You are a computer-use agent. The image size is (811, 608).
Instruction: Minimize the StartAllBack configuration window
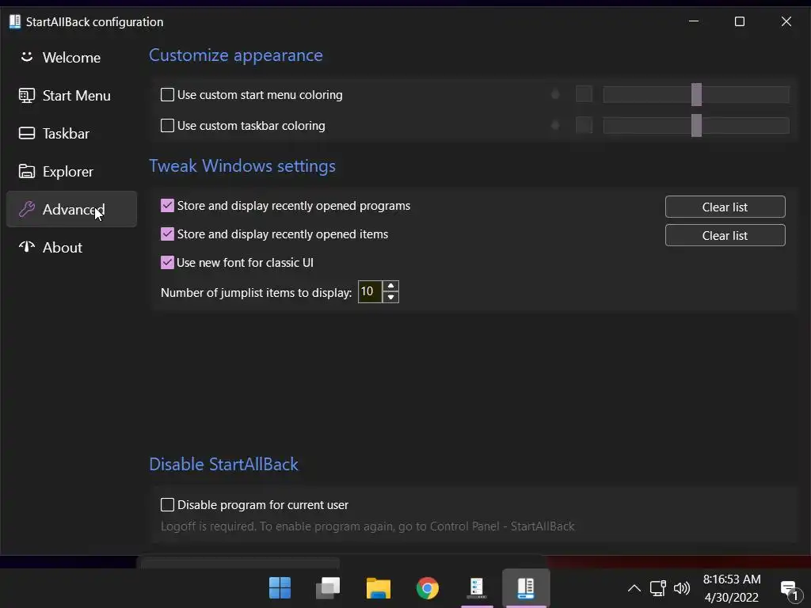(694, 21)
